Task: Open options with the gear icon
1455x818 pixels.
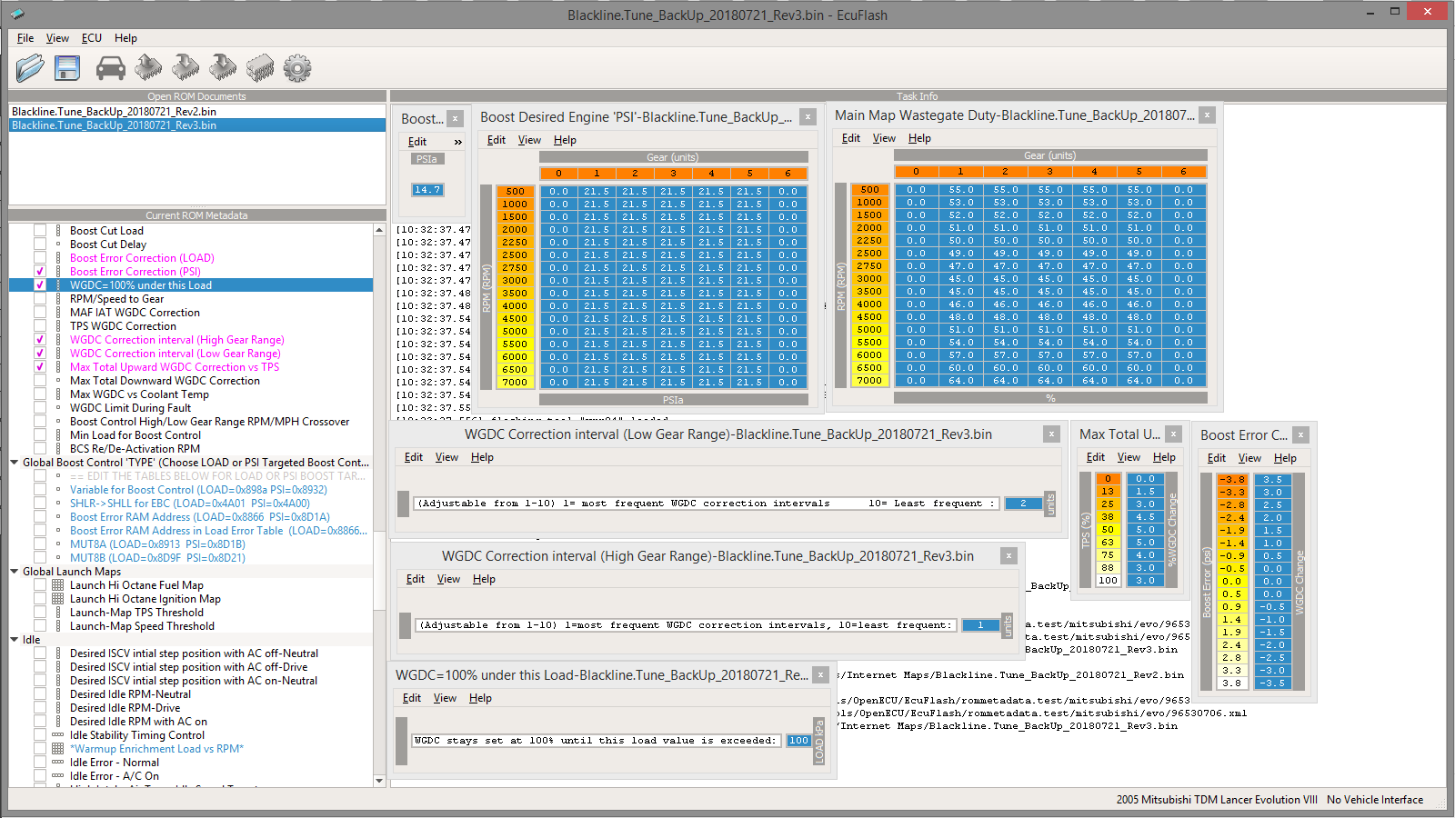Action: tap(297, 68)
